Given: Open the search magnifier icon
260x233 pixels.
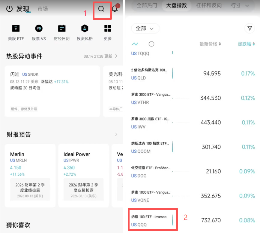Looking at the screenshot, I should point(101,9).
